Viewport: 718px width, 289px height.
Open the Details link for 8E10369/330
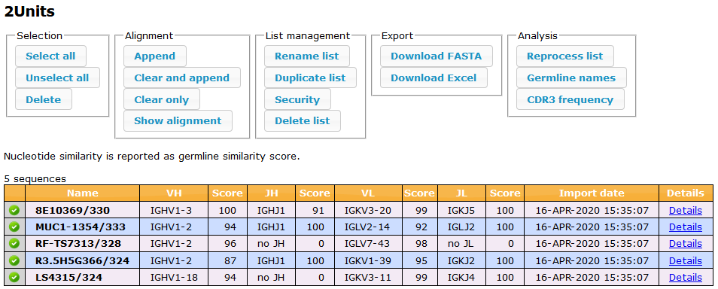click(686, 211)
